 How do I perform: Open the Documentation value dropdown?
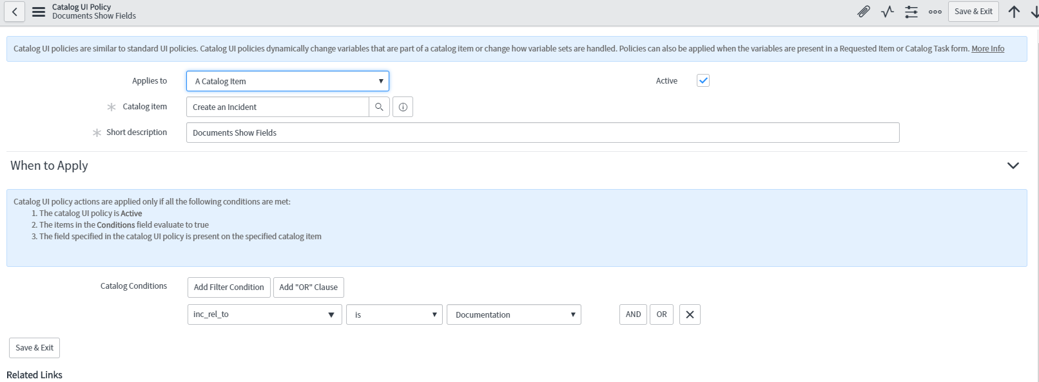tap(514, 314)
